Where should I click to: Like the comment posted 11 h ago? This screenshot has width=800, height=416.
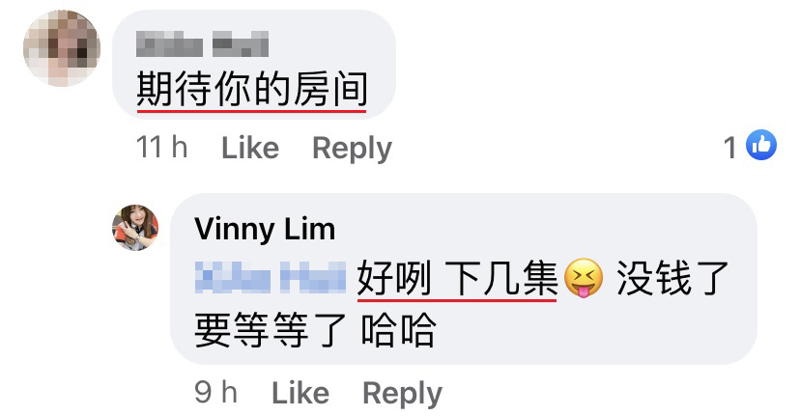tap(250, 149)
